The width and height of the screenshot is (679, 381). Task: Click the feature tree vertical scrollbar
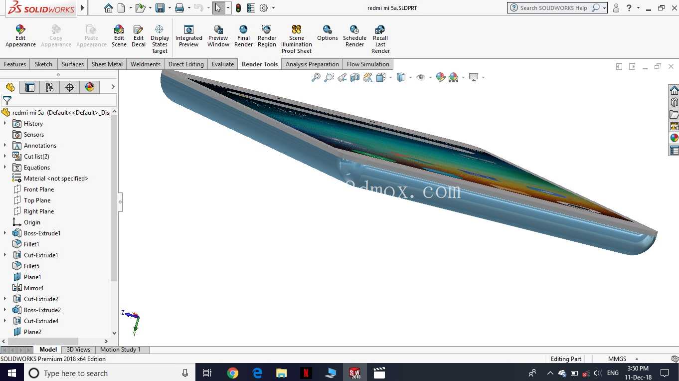114,197
